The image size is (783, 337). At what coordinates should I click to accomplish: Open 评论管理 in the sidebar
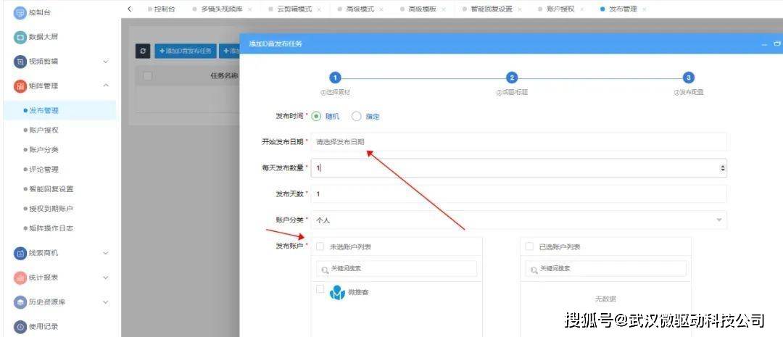[x=44, y=170]
